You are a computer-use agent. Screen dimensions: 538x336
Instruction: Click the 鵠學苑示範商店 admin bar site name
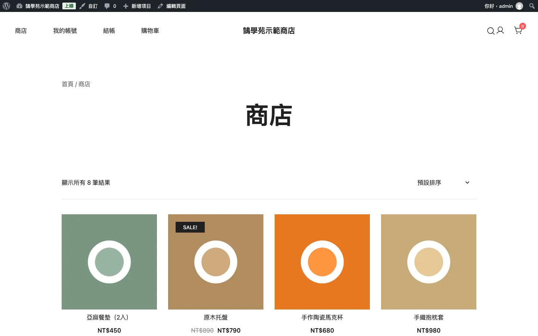pyautogui.click(x=42, y=6)
